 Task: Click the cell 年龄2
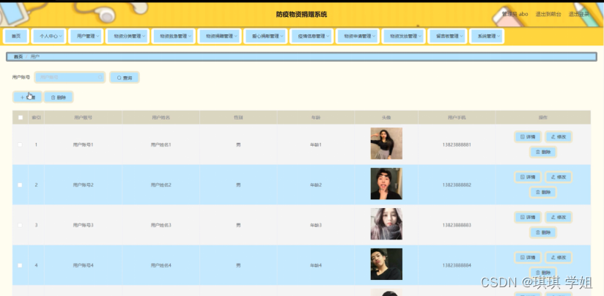[x=315, y=185]
